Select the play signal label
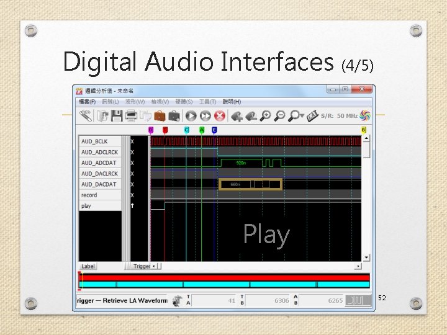 [100, 206]
